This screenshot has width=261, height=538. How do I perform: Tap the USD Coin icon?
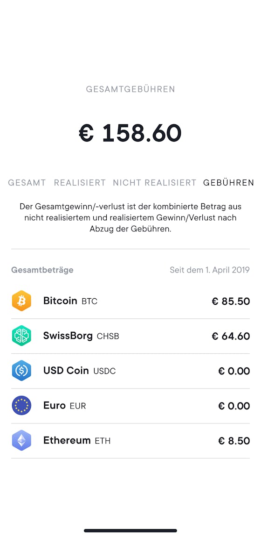click(21, 371)
